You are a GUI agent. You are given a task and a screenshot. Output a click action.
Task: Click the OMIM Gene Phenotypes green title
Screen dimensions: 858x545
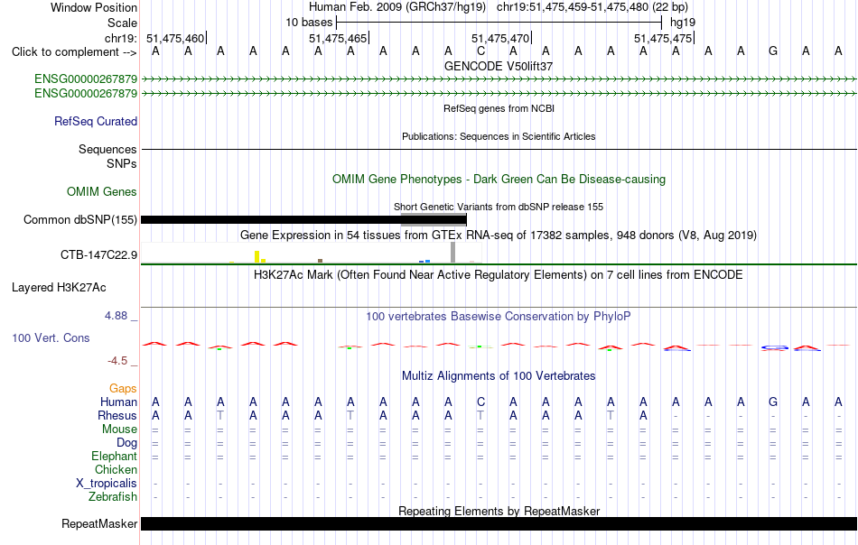tap(499, 180)
